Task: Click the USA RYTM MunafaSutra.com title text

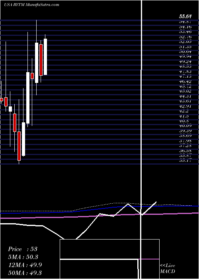Action: (x=31, y=5)
